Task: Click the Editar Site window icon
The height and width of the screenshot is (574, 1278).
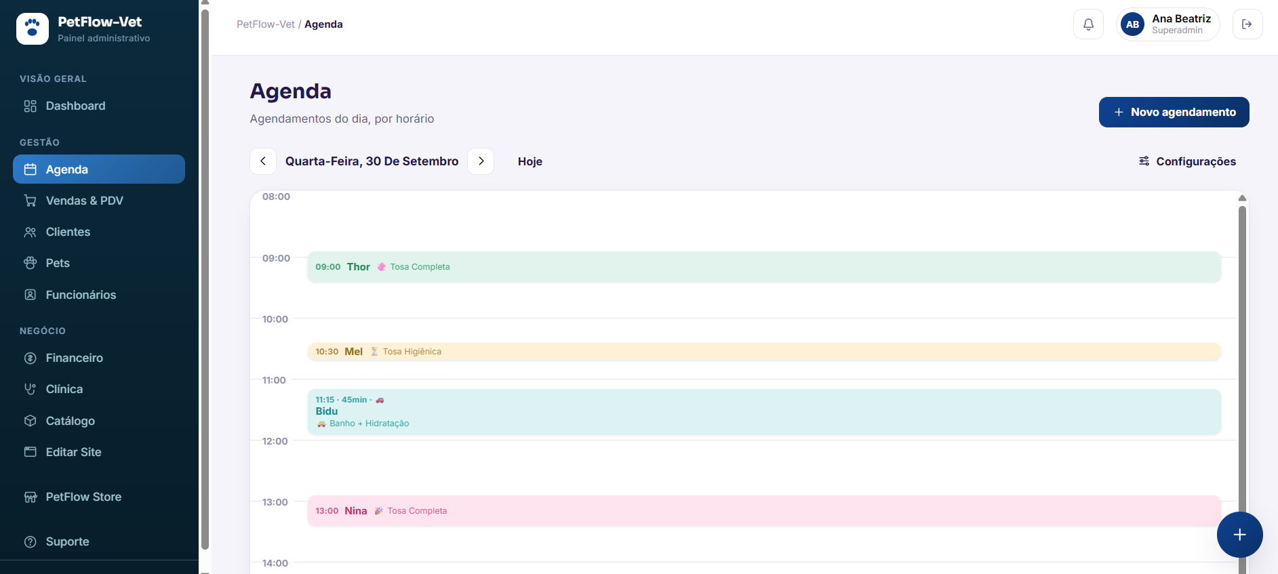Action: click(30, 452)
